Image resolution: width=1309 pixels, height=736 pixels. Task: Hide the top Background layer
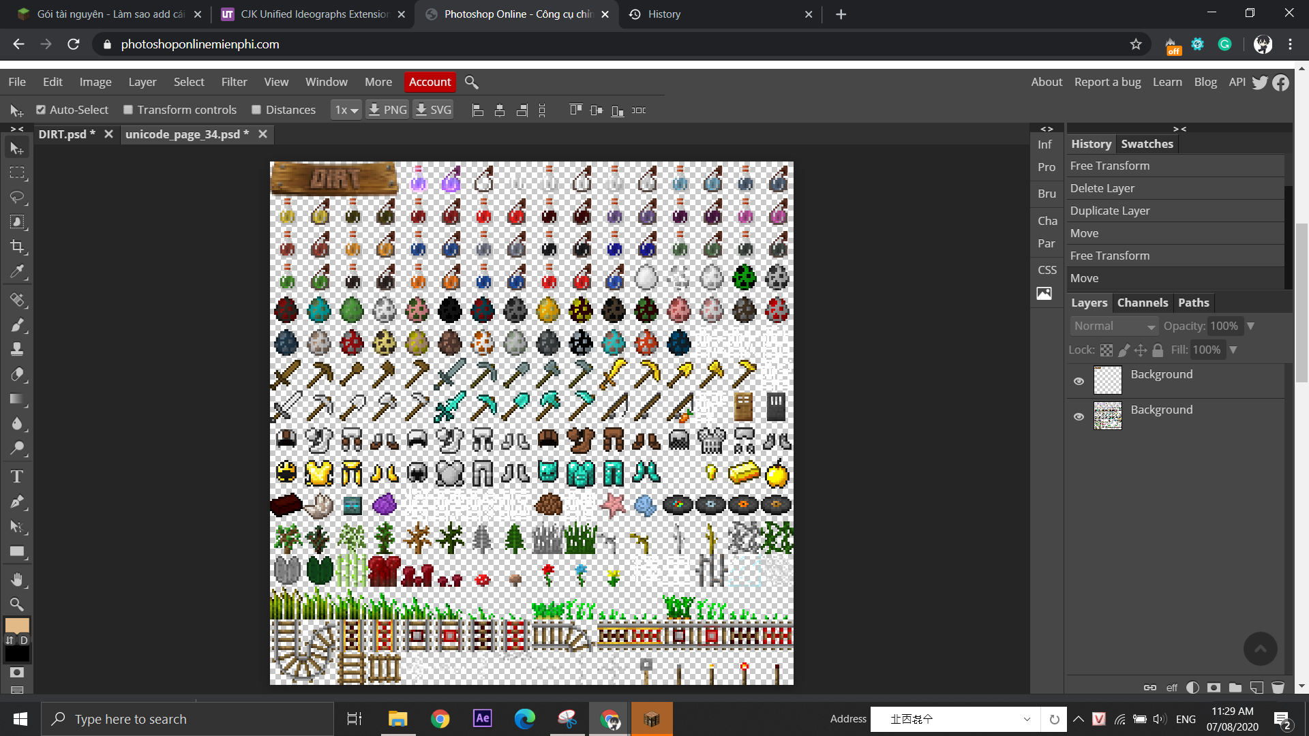(1079, 381)
